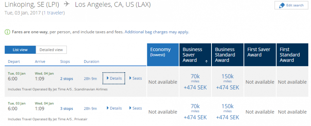Switch to Detailed view
This screenshot has width=311, height=126.
click(x=51, y=50)
